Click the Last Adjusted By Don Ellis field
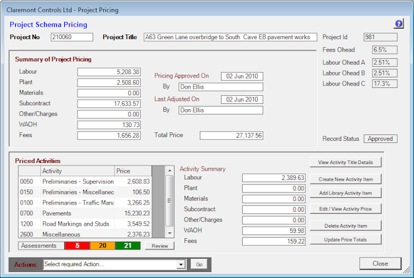Image resolution: width=414 pixels, height=278 pixels. pos(221,110)
